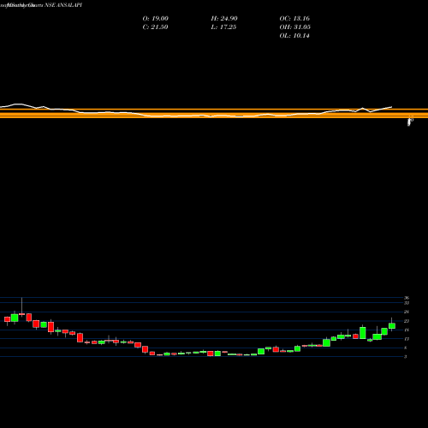Click the 13 price axis label
This screenshot has width=428, height=428.
coord(407,339)
